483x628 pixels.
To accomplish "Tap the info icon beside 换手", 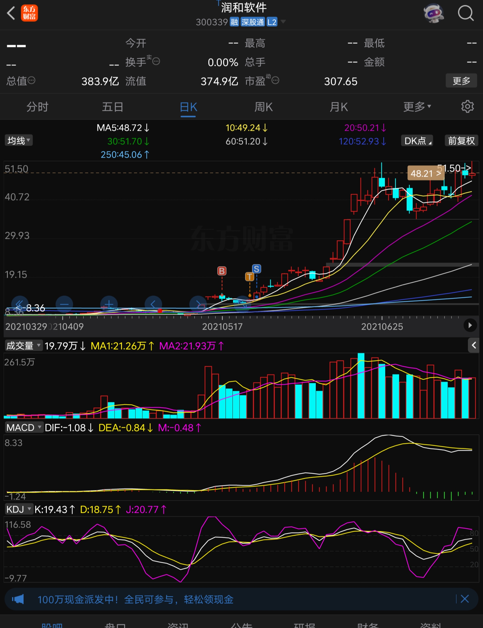I will point(156,62).
